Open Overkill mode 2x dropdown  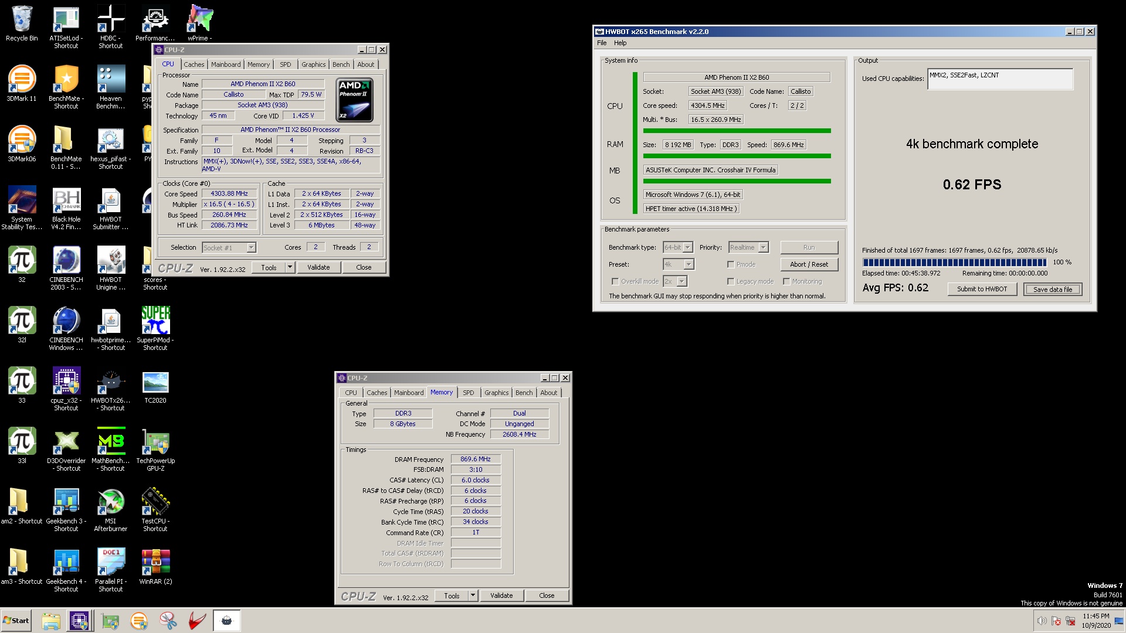681,281
